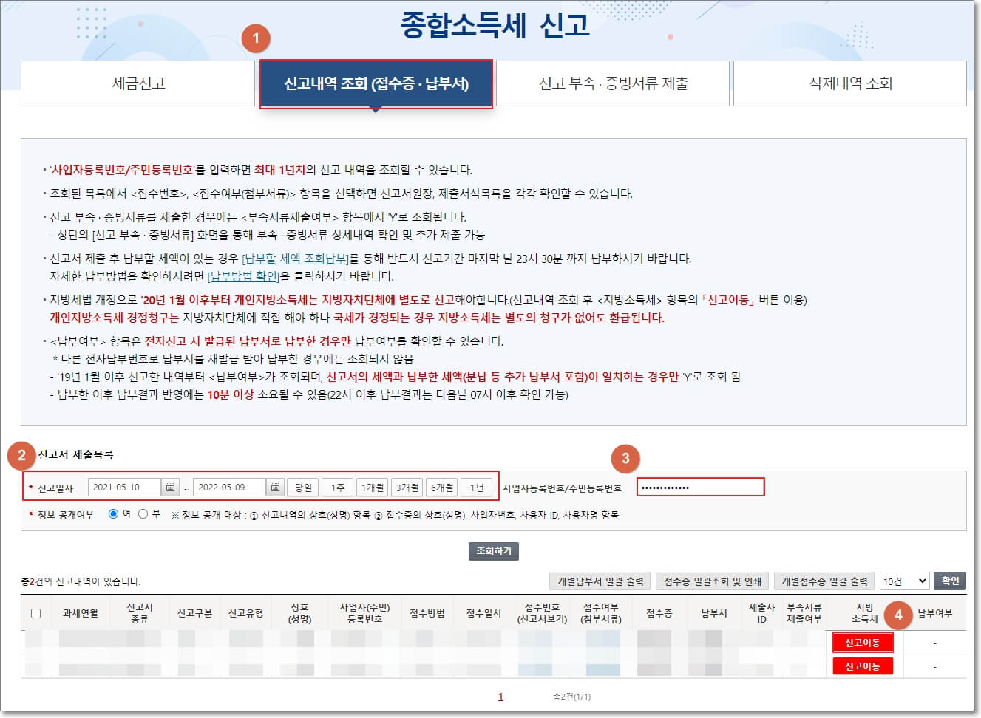Click the 접수여부 (첨부서류) column header
Viewport: 981px width, 718px height.
pyautogui.click(x=601, y=613)
